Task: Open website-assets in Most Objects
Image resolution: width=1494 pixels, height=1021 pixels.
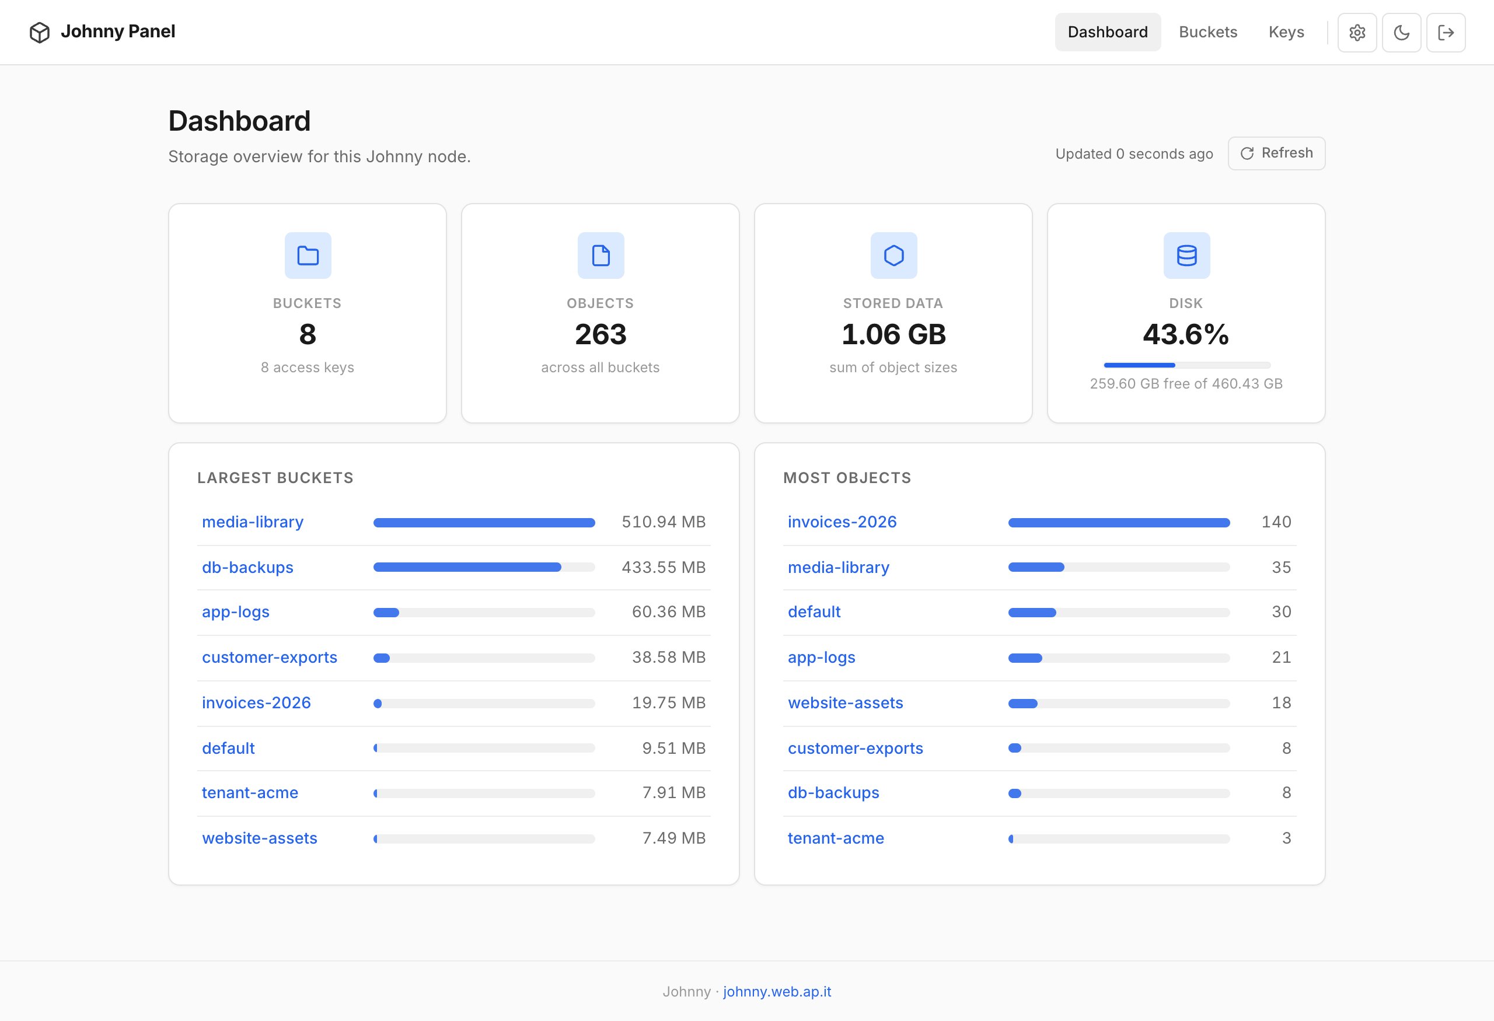Action: click(x=846, y=703)
